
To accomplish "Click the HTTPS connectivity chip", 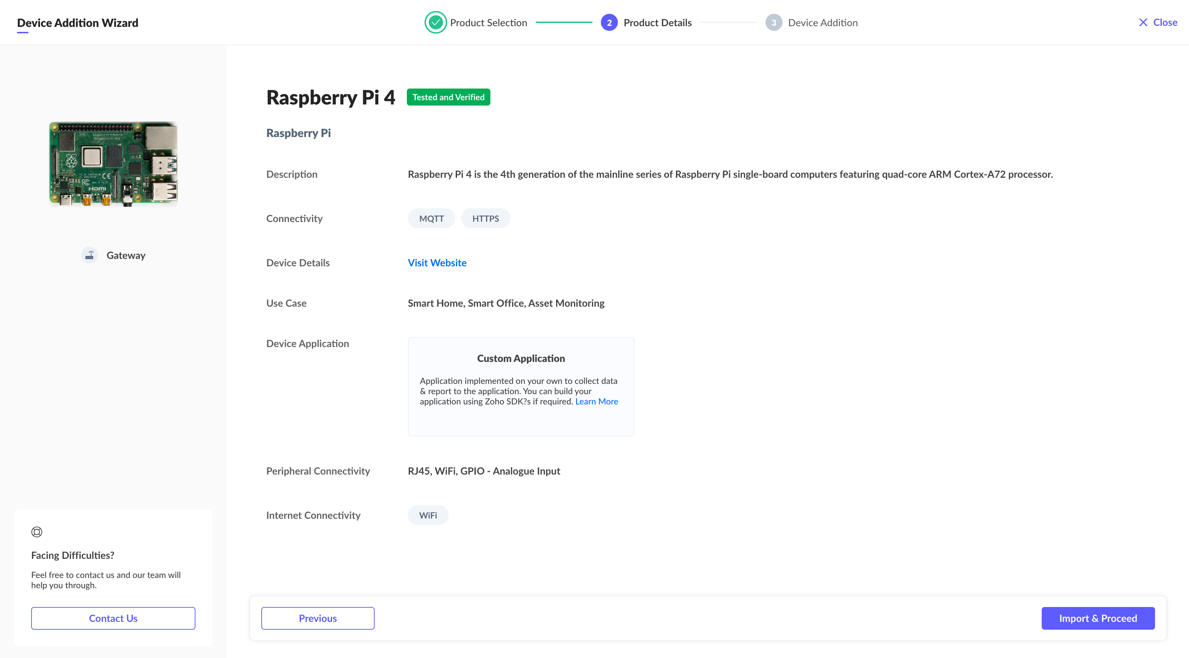I will pyautogui.click(x=485, y=219).
